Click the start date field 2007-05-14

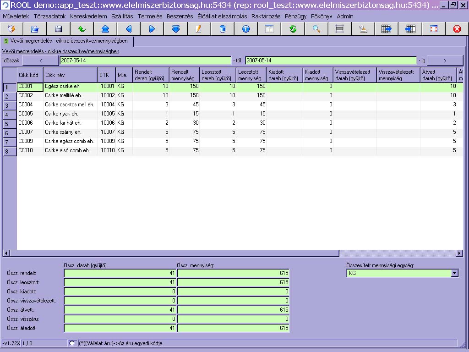[x=145, y=60]
